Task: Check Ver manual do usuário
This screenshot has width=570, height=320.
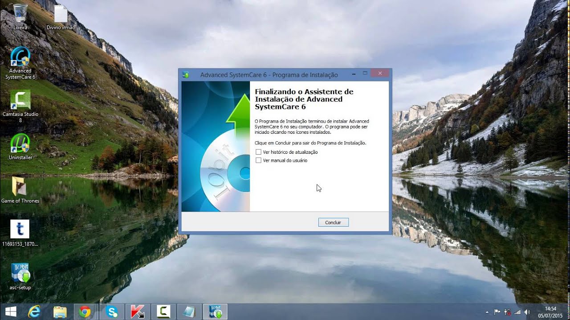Action: (258, 160)
